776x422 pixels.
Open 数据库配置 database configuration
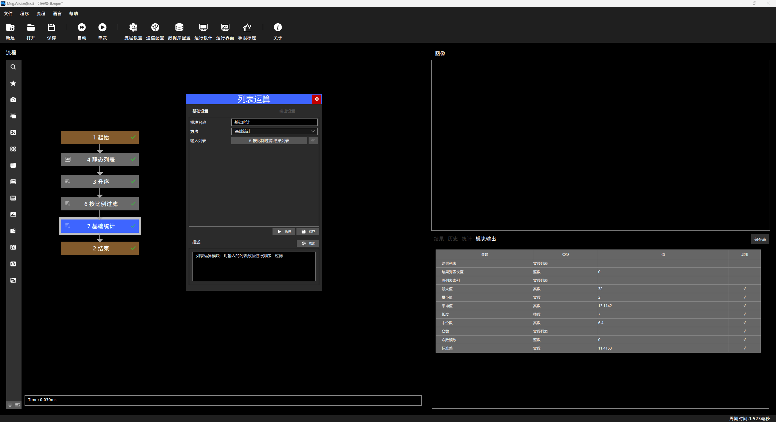click(179, 28)
